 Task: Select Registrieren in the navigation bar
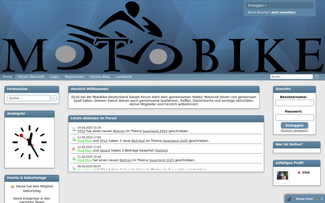tap(74, 77)
